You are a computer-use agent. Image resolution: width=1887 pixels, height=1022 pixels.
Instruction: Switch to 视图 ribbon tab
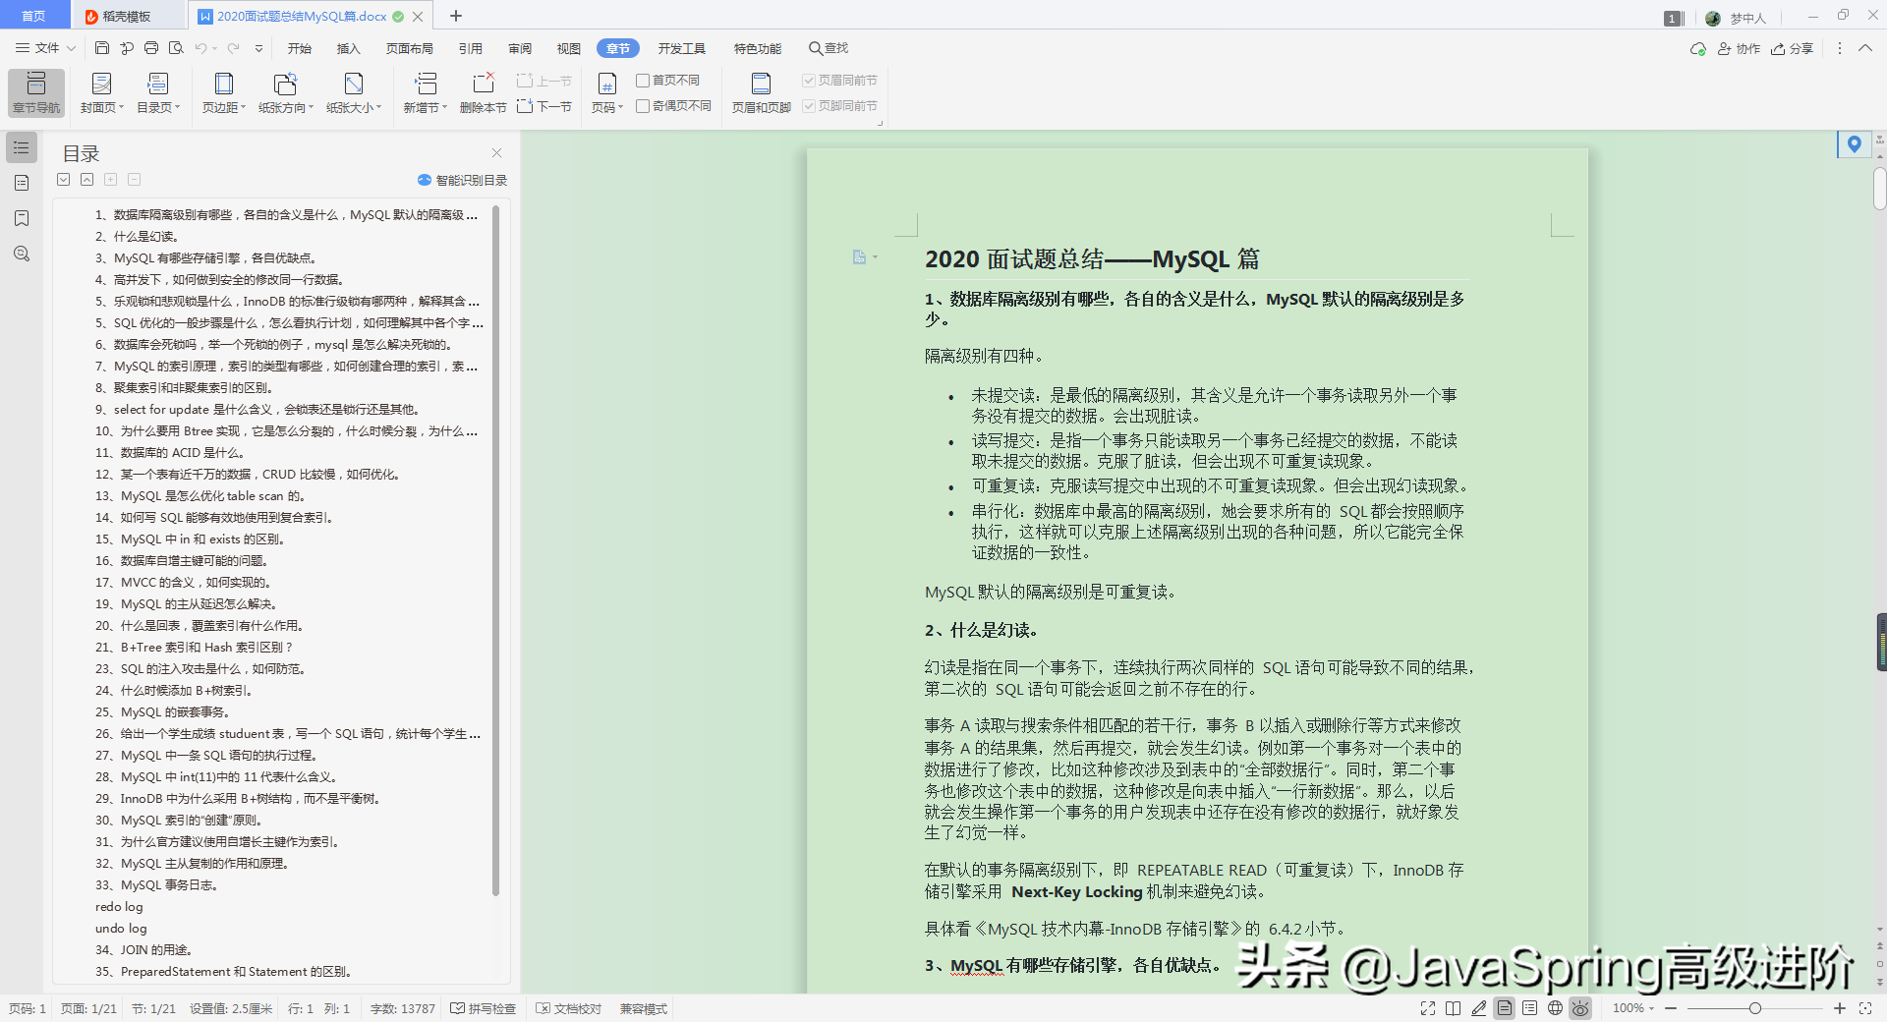tap(569, 48)
